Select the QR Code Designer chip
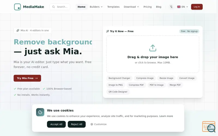The width and height of the screenshot is (218, 136). 118,92
